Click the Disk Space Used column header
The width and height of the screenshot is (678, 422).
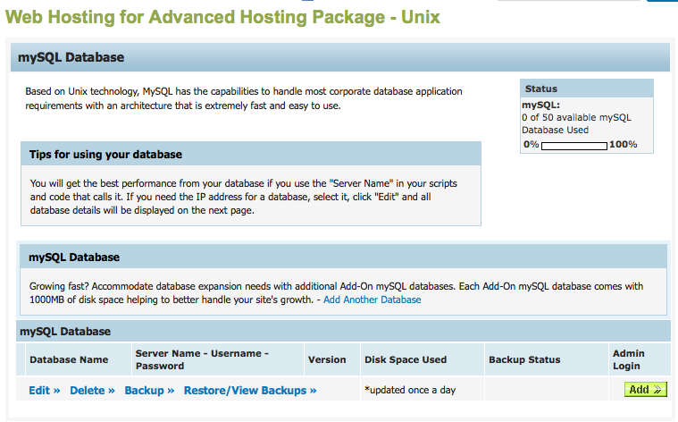pyautogui.click(x=406, y=359)
